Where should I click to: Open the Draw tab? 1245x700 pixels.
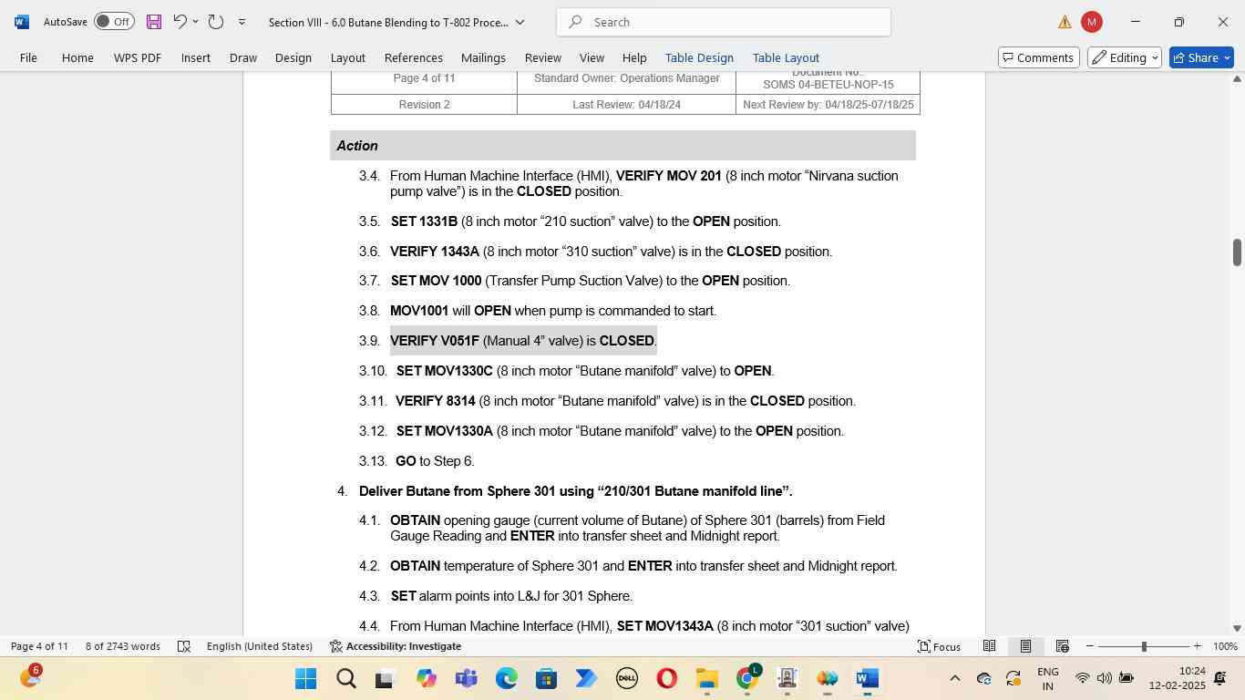243,57
